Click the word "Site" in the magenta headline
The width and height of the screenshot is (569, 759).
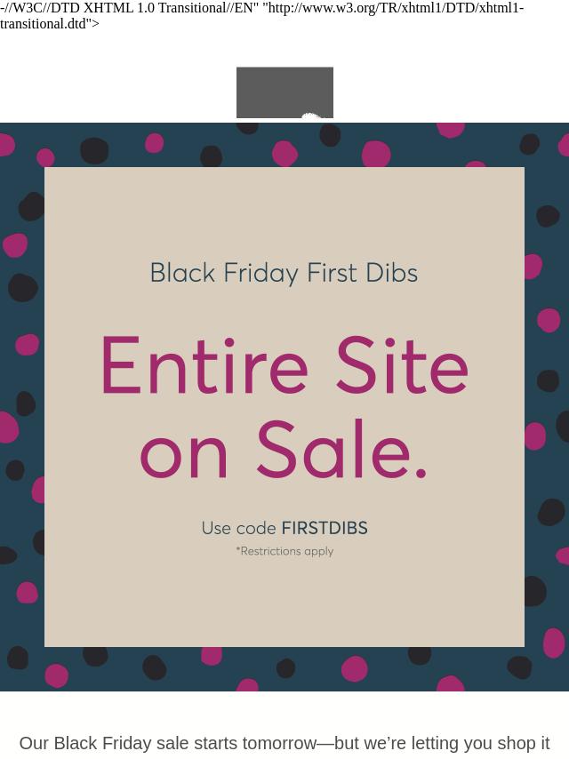(x=403, y=364)
